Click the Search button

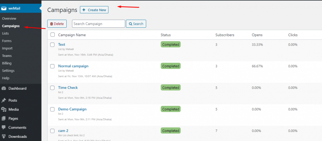pos(136,24)
